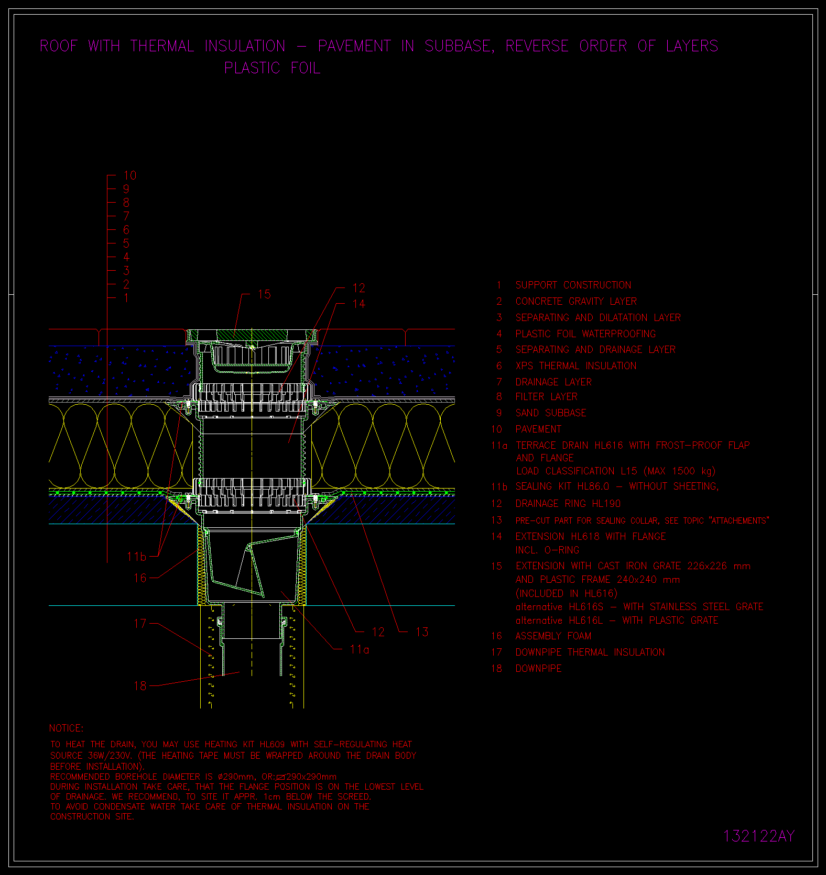Select 'DURING INSTALLATION TAKE CARE' notice line

pos(237,787)
